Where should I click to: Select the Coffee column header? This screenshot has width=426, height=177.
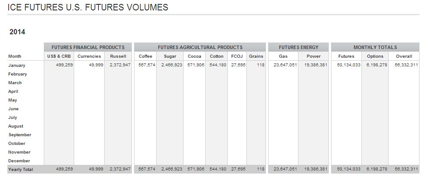145,56
